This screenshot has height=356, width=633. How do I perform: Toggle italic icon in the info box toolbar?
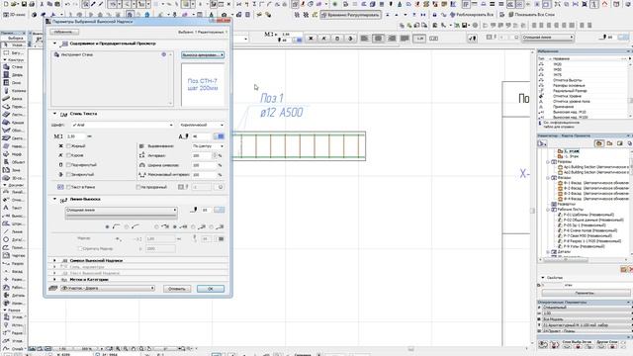point(323,39)
